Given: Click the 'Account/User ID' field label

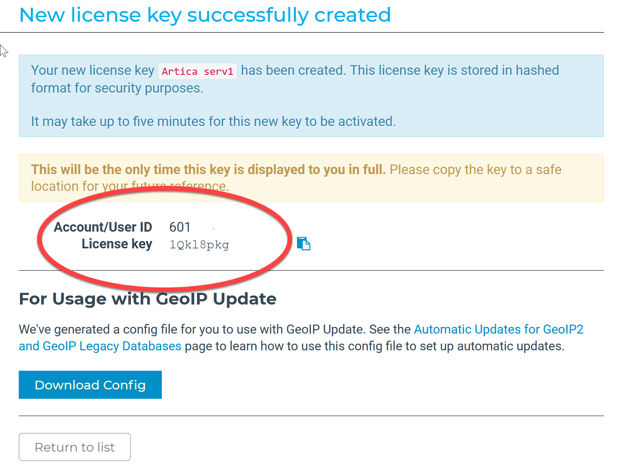Looking at the screenshot, I should click(103, 227).
